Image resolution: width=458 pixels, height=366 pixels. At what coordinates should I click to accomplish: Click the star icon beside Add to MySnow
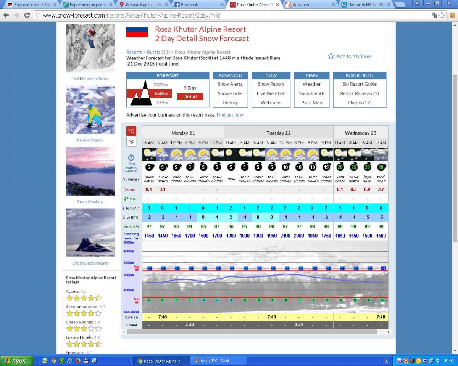point(331,56)
